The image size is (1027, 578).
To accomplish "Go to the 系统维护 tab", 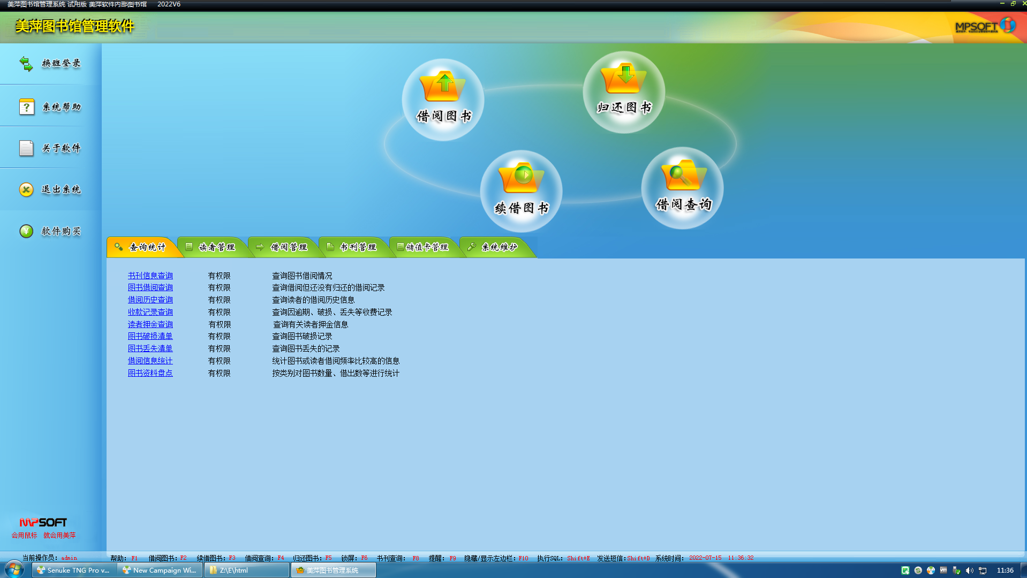I will click(495, 247).
